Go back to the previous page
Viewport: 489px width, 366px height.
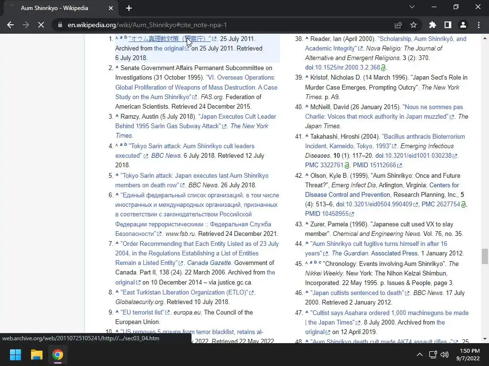tap(11, 25)
